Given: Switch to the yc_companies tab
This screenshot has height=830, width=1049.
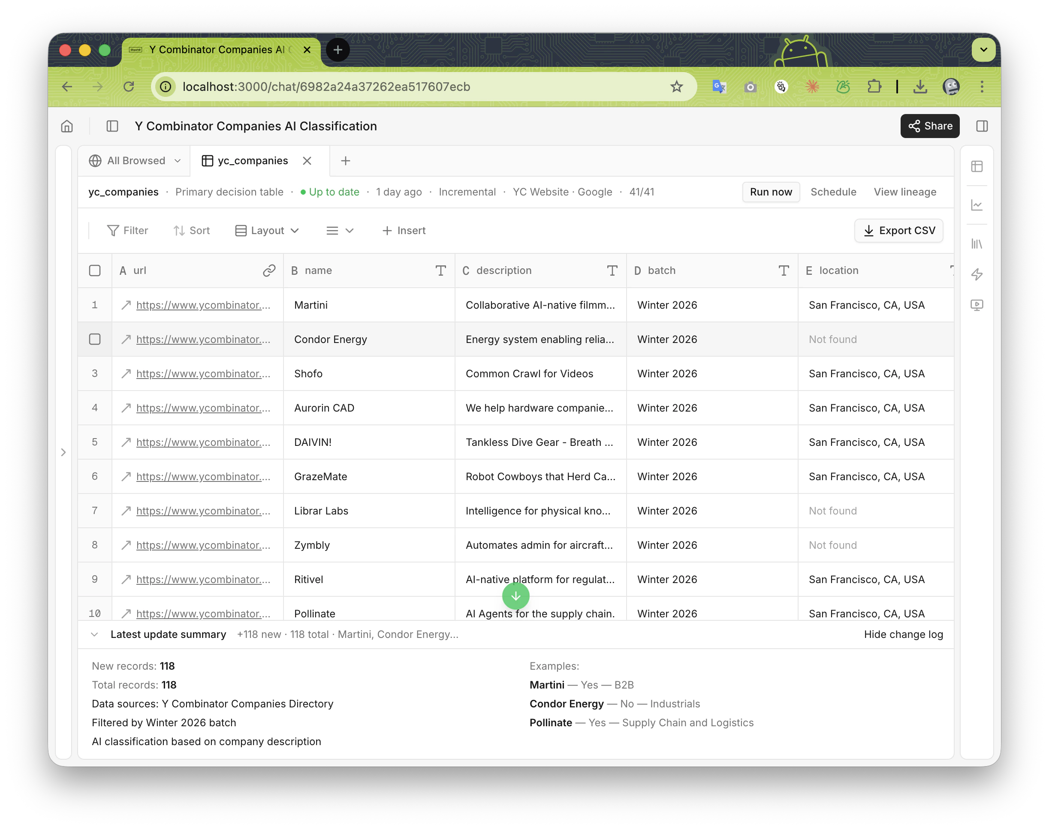Looking at the screenshot, I should click(x=252, y=160).
